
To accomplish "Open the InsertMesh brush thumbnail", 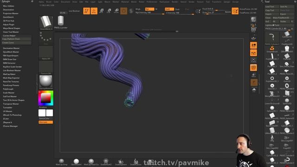I will point(46,23).
